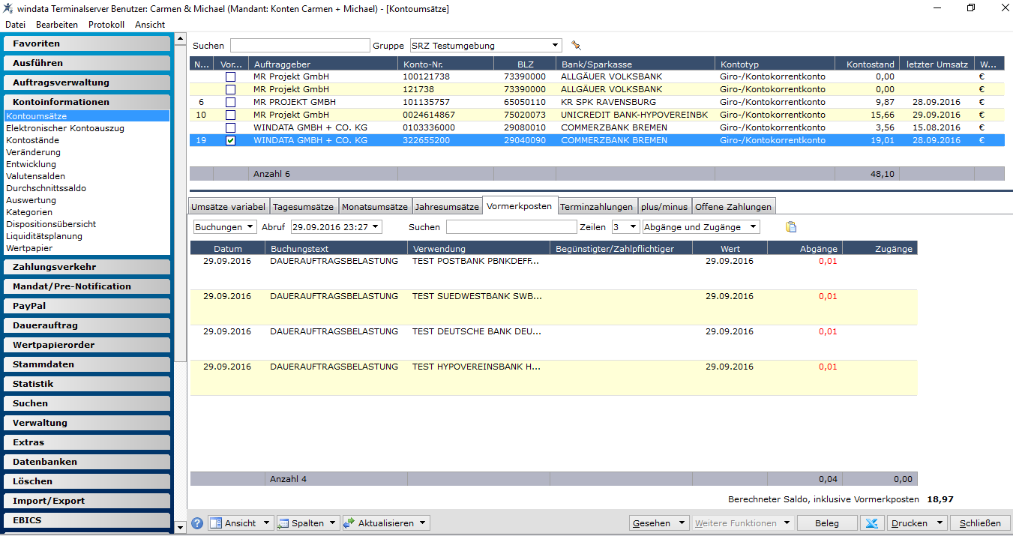Click the Suchen field beside the Abruf dropdown
The image size is (1013, 536).
coord(511,226)
